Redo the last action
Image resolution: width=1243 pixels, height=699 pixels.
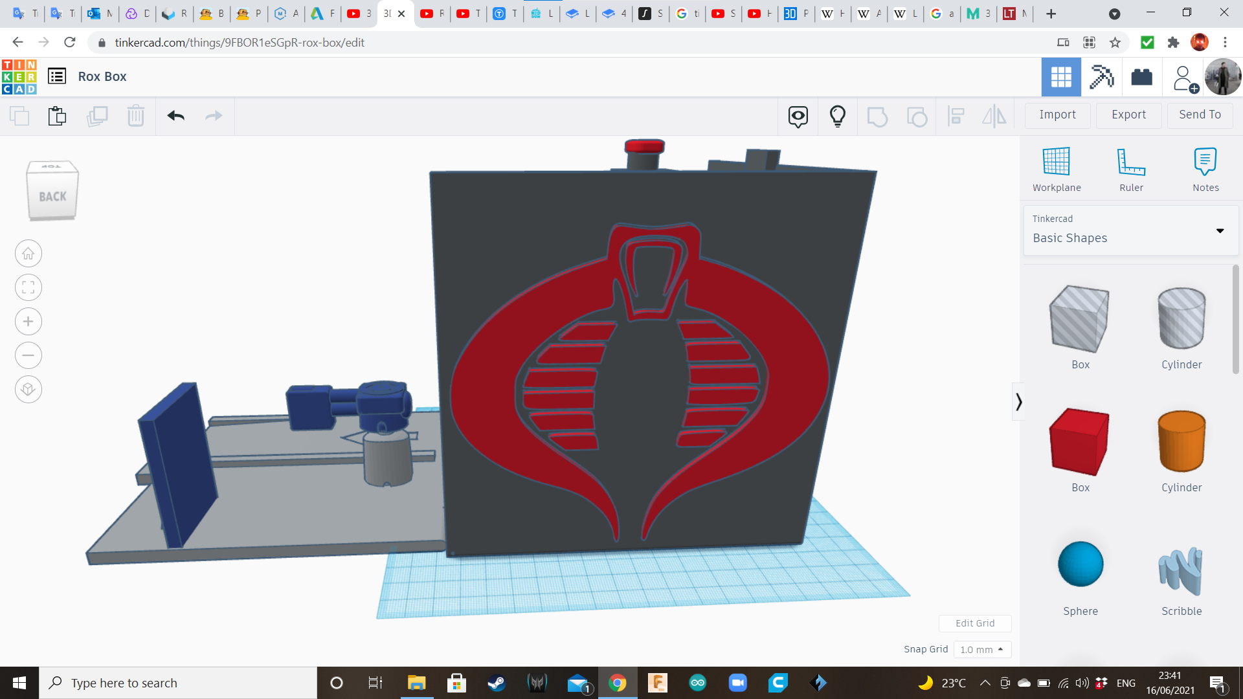pos(214,116)
